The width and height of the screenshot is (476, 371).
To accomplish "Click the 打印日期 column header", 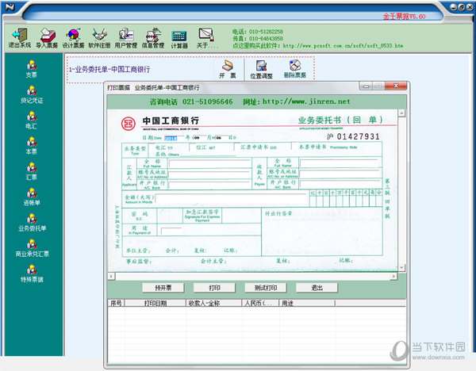I will [x=155, y=303].
